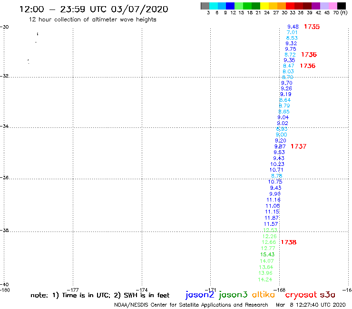352x309 pixels.
Task: Click the longitude axis label '-180'
Action: pyautogui.click(x=5, y=290)
